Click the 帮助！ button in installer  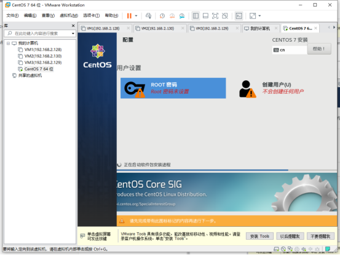tap(319, 49)
